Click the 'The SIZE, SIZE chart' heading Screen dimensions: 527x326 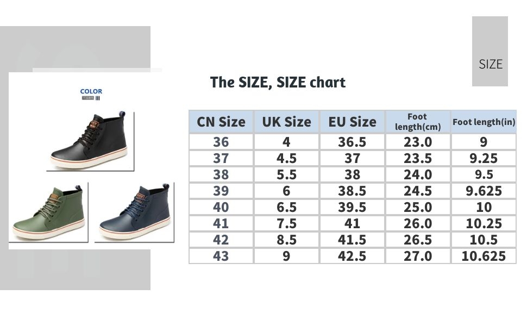278,83
